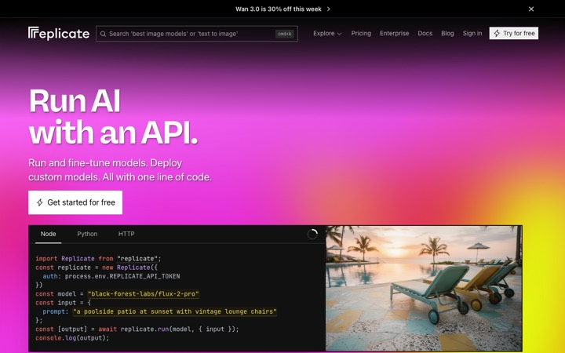Click the "Run and fine-tune models" subheading
565x353 pixels.
point(120,170)
